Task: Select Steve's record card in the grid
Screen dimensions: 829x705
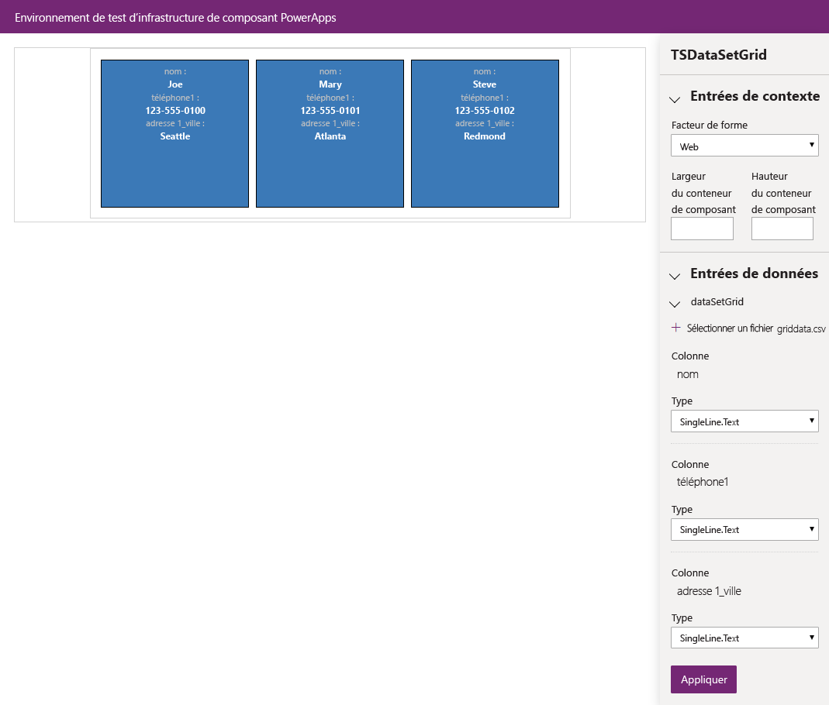Action: pyautogui.click(x=485, y=132)
